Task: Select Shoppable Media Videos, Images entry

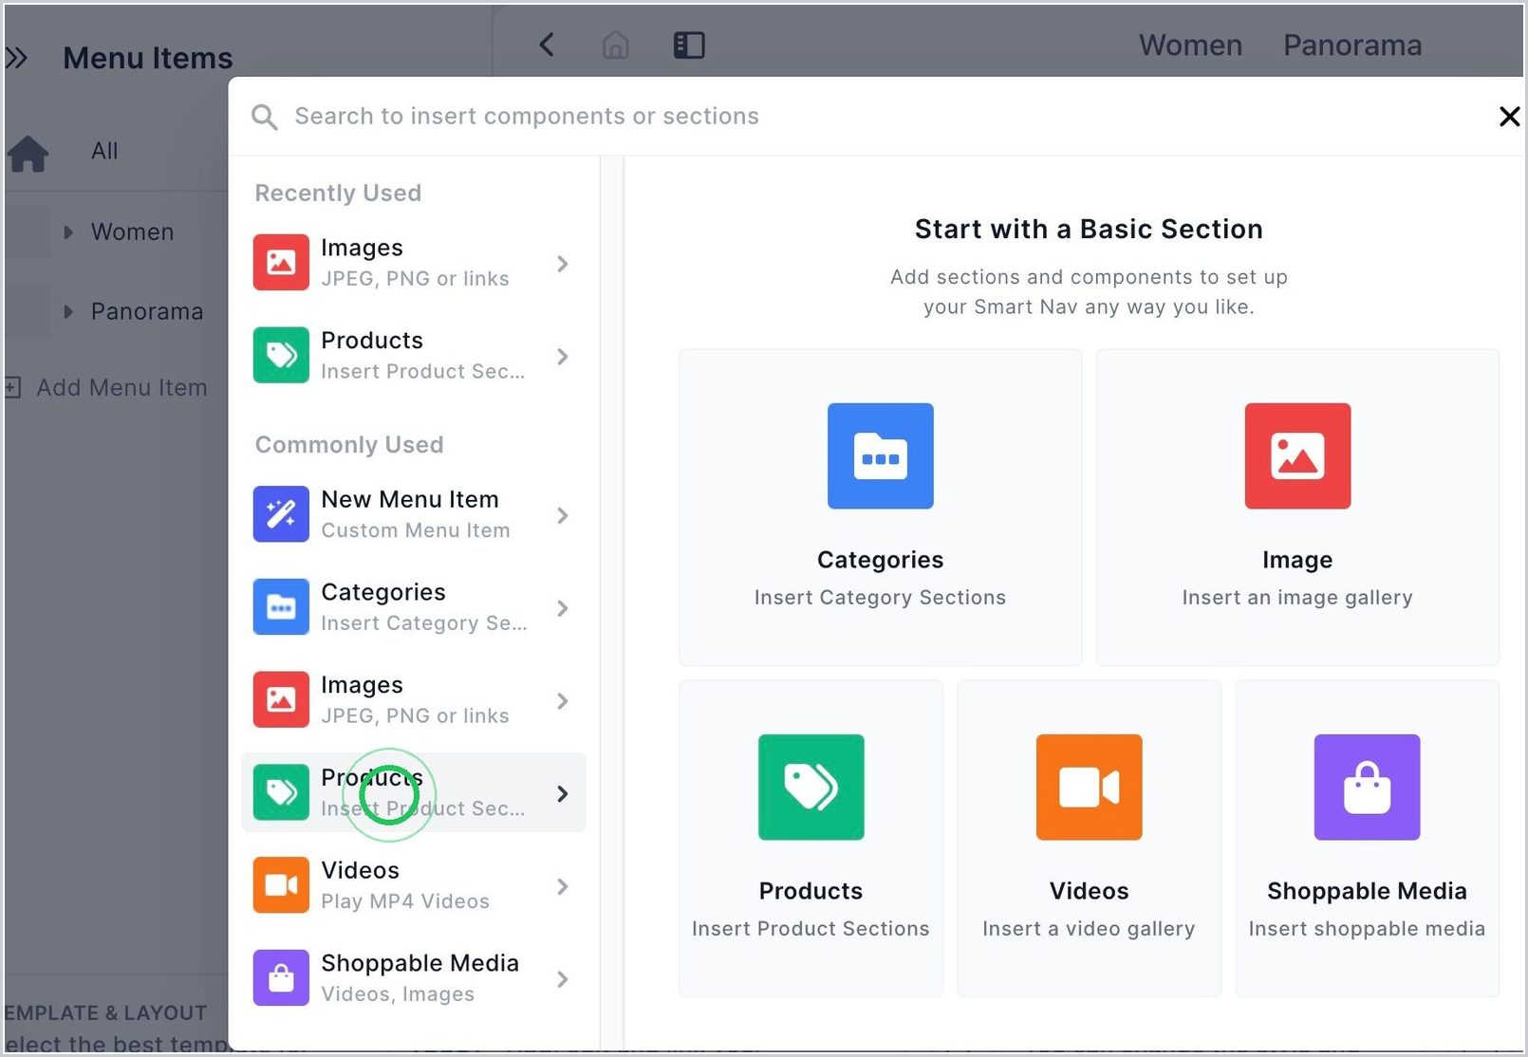Action: pyautogui.click(x=414, y=977)
